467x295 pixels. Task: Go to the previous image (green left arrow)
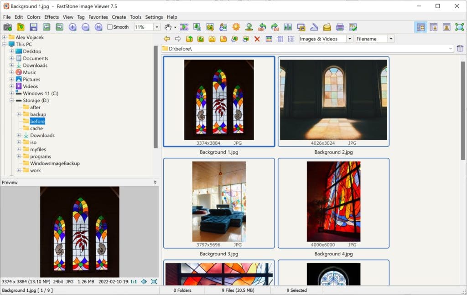[x=47, y=27]
